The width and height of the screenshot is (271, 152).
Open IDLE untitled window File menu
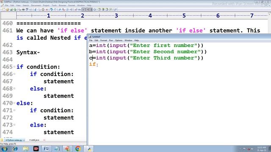pos(91,41)
